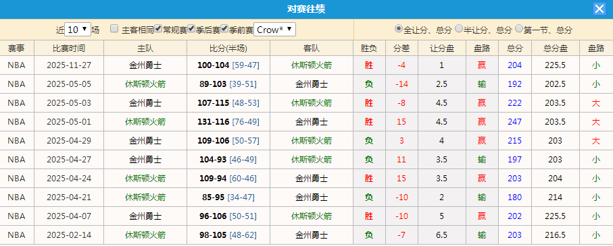Viewport: 613px width, 246px height.
Task: Click date 2025-04-29 in the table
Action: tap(69, 140)
